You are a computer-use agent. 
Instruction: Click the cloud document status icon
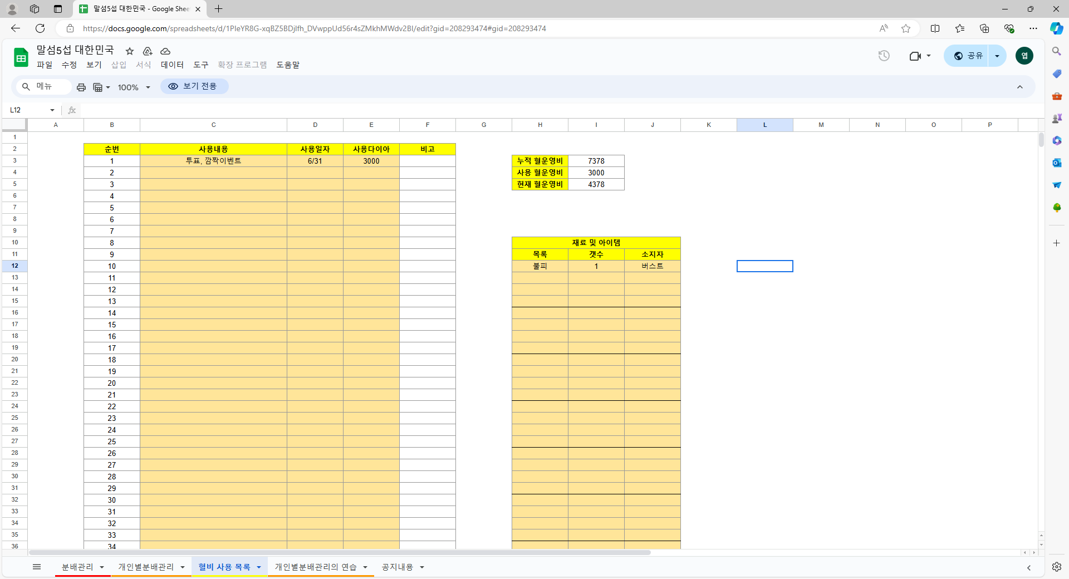pos(165,51)
